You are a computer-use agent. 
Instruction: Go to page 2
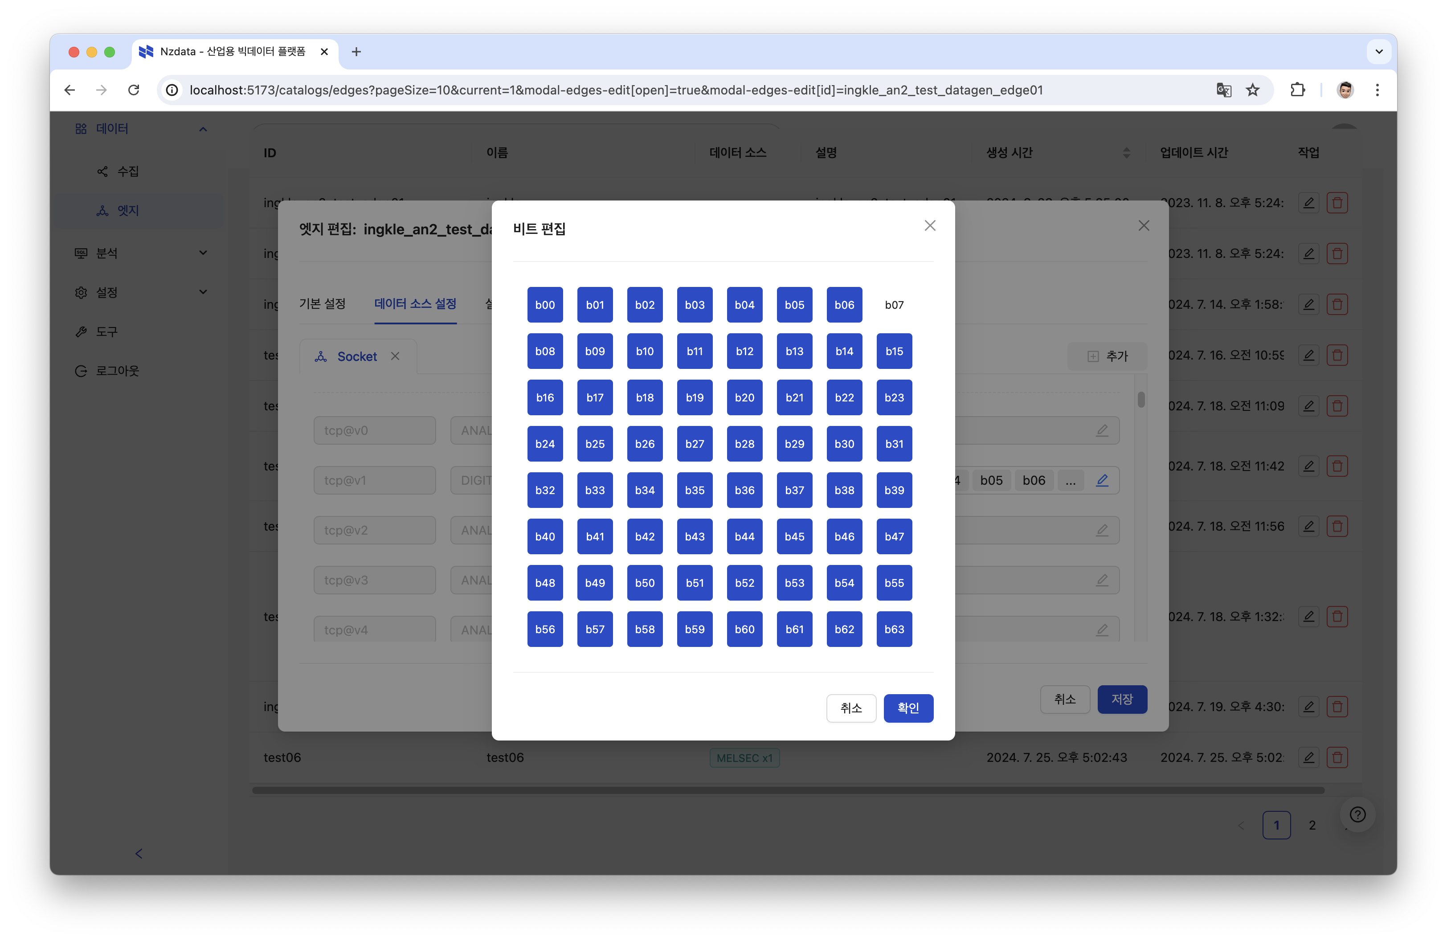point(1312,825)
